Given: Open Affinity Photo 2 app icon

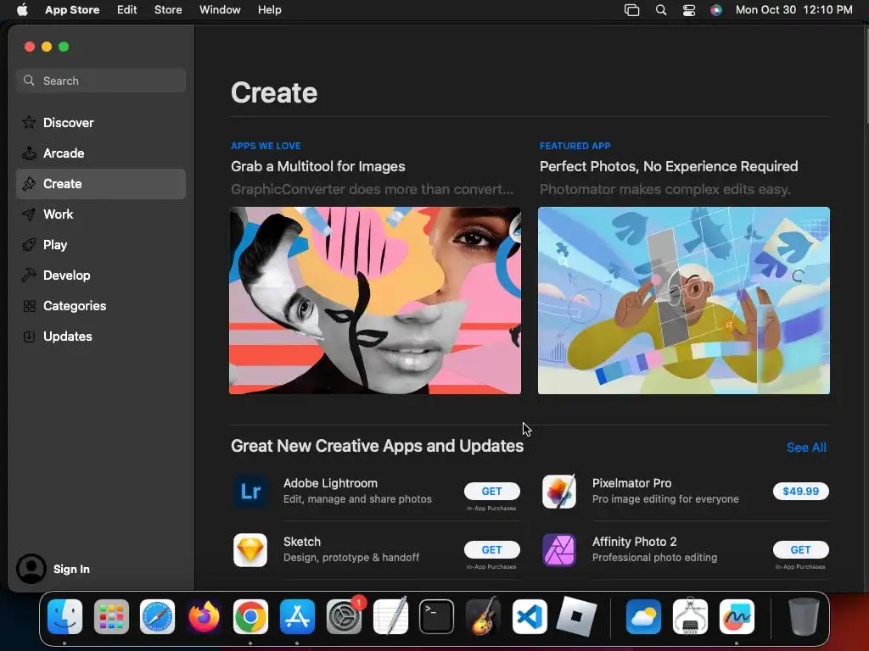Looking at the screenshot, I should click(x=558, y=549).
